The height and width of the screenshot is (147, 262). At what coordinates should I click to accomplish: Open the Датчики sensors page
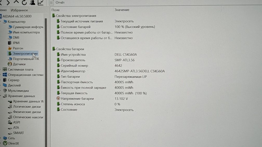[19, 64]
